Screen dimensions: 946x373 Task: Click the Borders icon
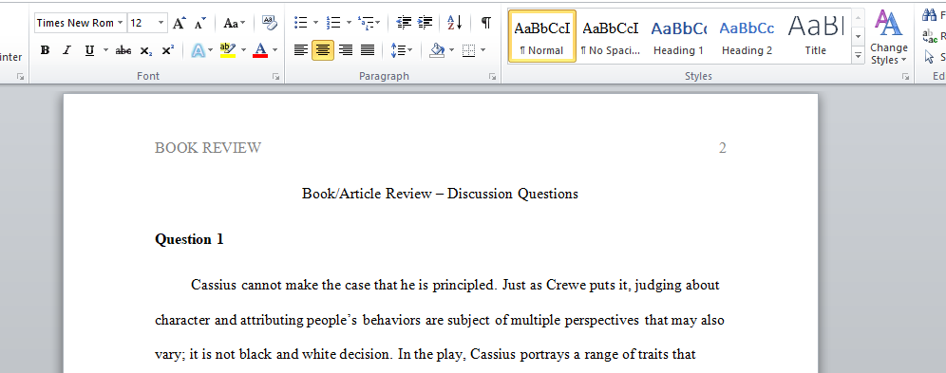pos(469,50)
